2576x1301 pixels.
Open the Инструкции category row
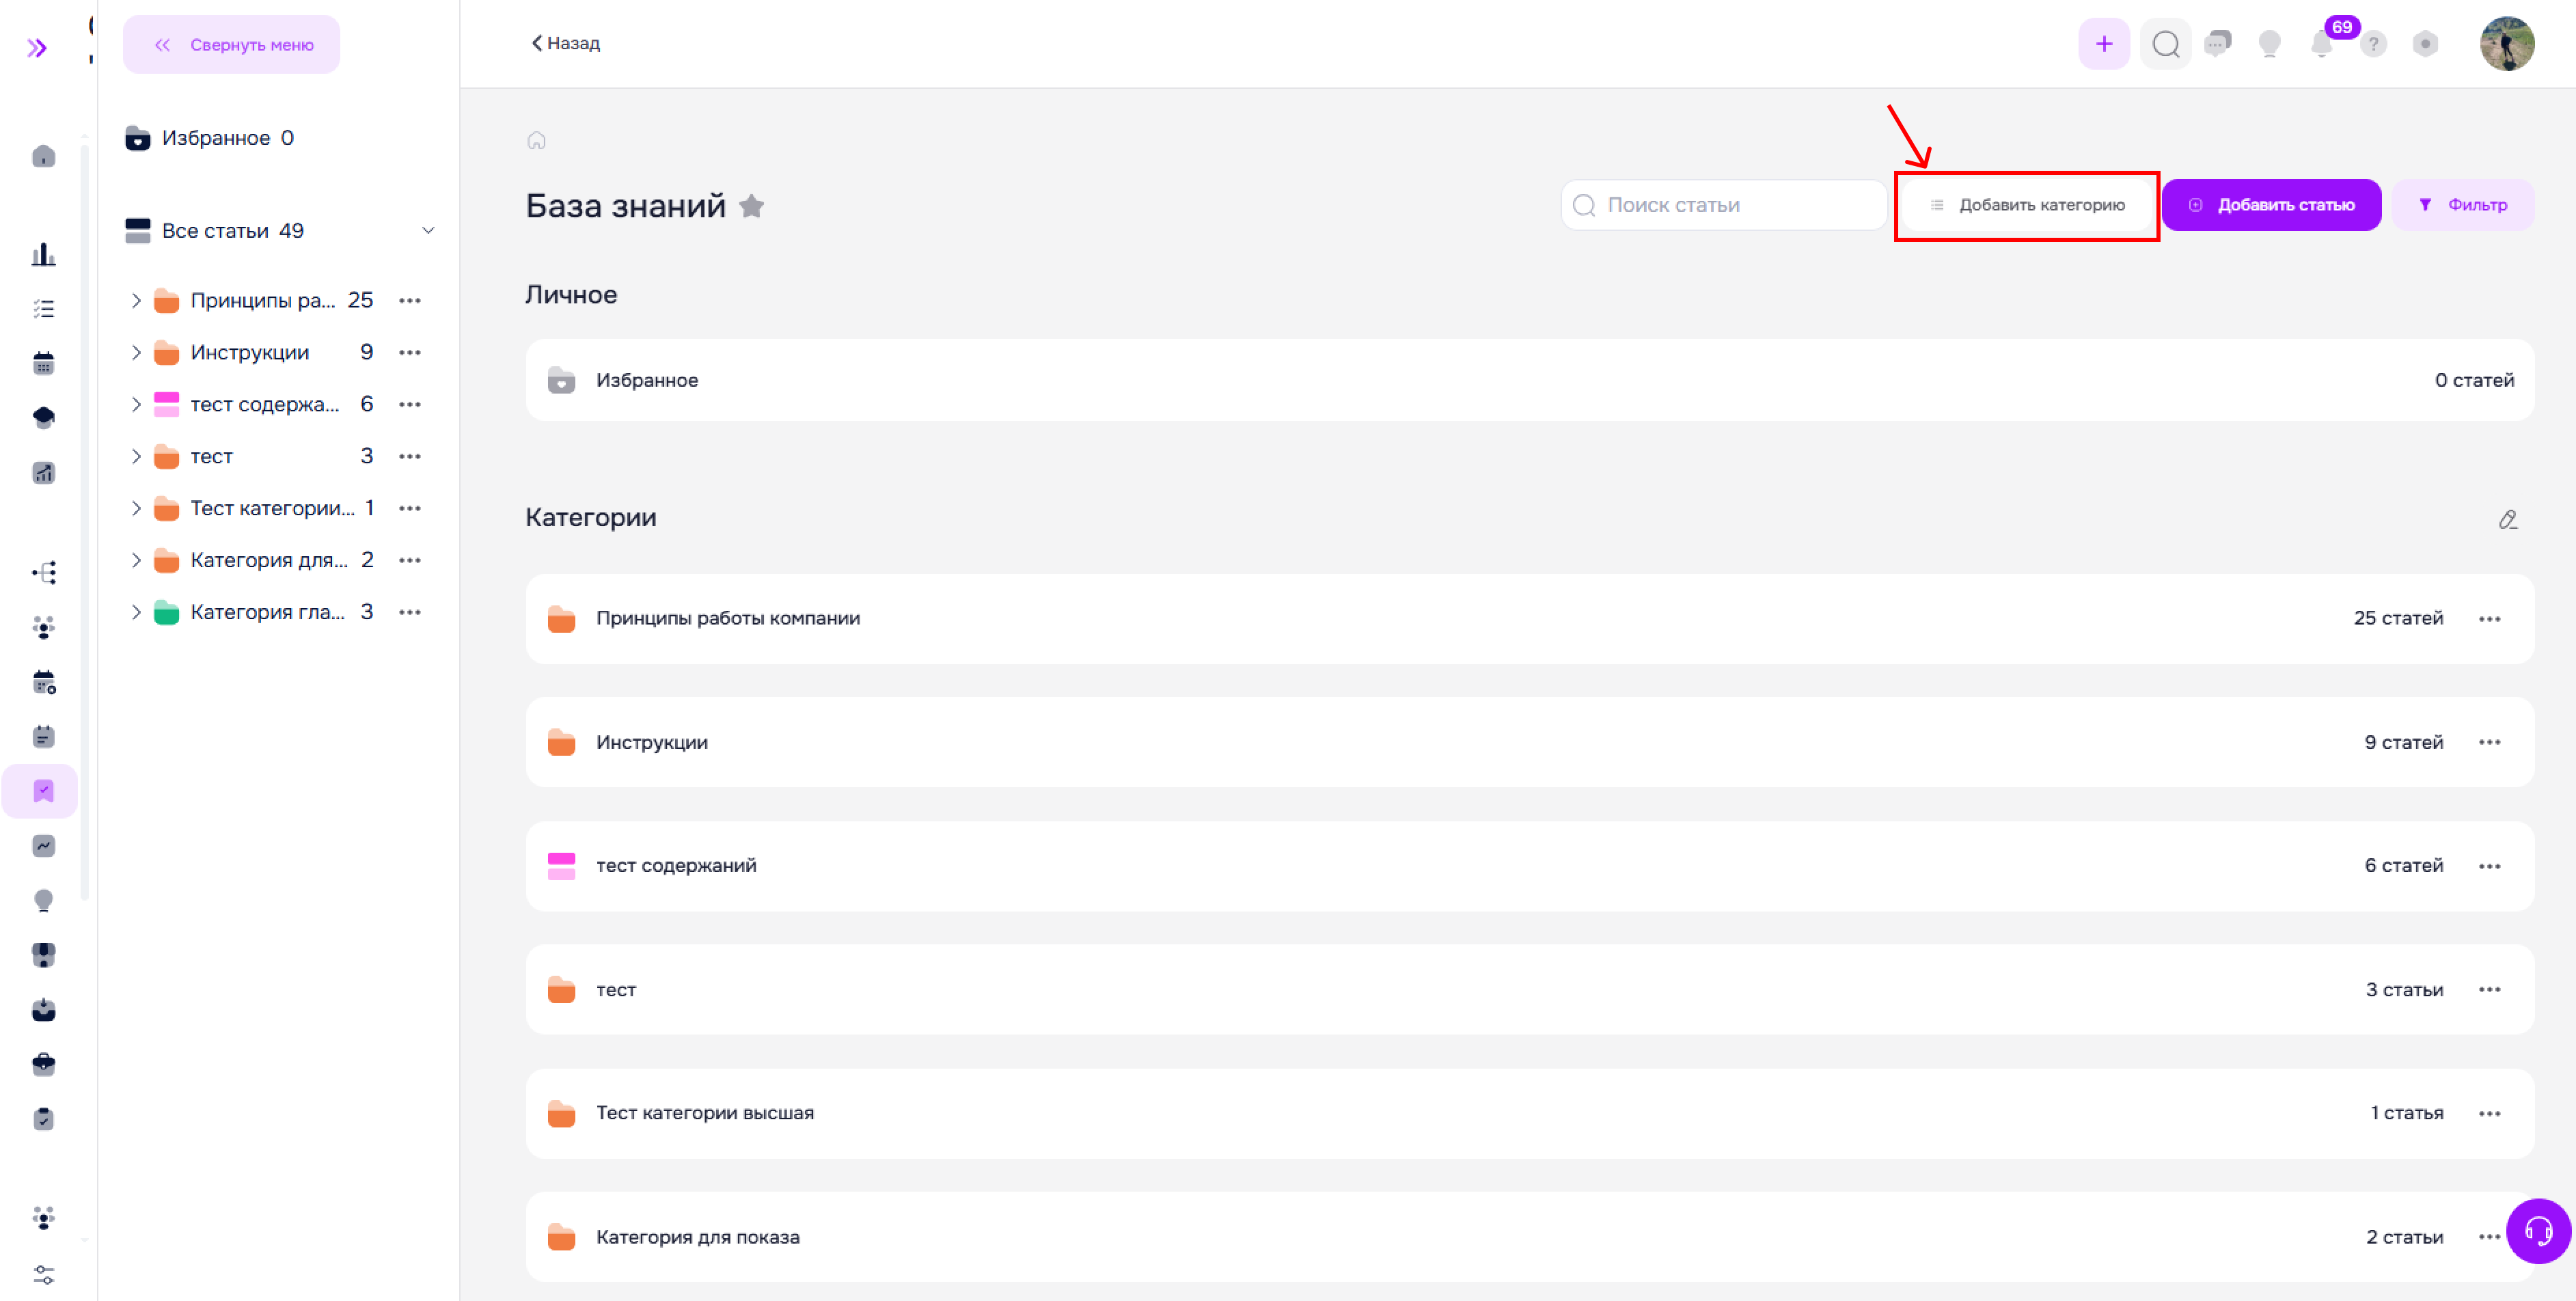click(1530, 743)
